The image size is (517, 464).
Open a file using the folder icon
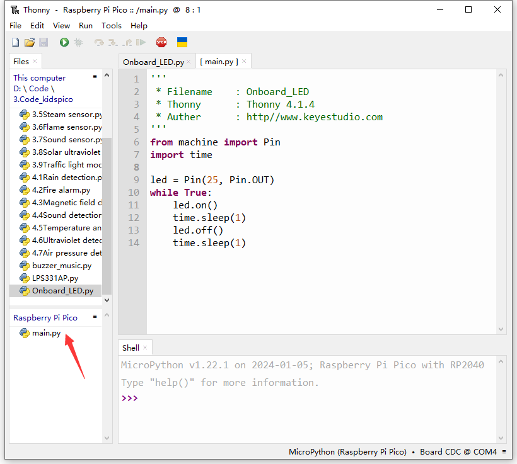(x=30, y=42)
